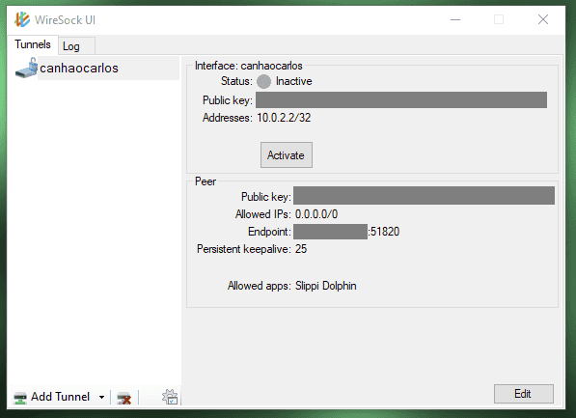Switch to the Tunnels tab

pos(33,44)
